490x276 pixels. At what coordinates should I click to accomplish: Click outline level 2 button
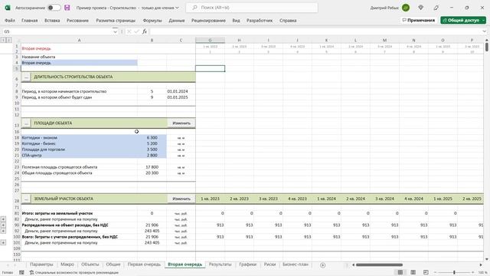click(x=9, y=40)
